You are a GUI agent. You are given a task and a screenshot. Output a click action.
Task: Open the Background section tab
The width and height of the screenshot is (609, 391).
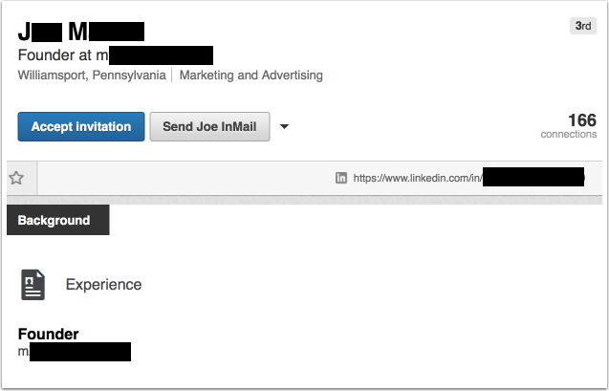pyautogui.click(x=54, y=221)
